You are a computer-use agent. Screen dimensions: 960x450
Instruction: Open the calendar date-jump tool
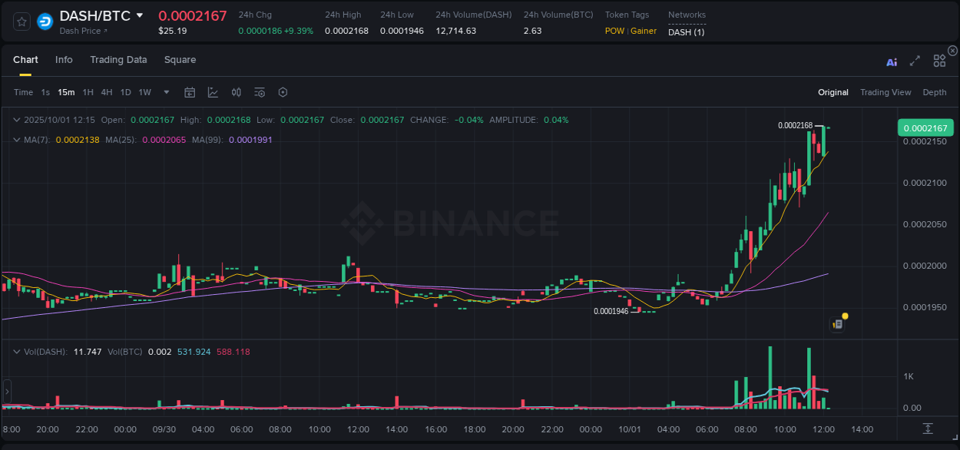click(190, 92)
